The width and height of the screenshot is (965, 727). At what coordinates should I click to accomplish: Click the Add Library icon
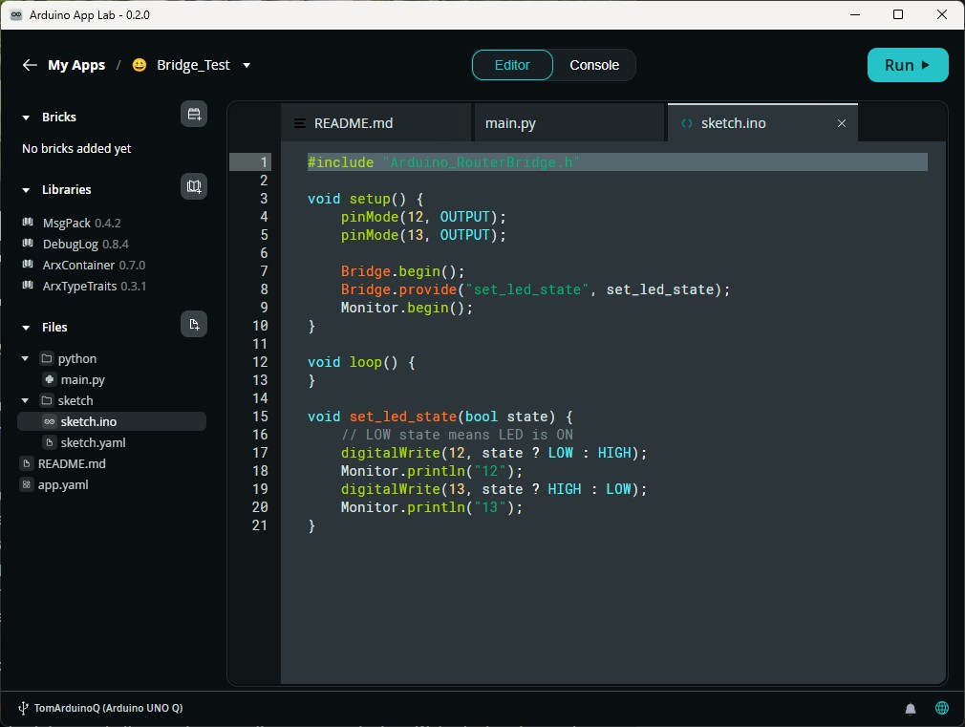tap(194, 186)
